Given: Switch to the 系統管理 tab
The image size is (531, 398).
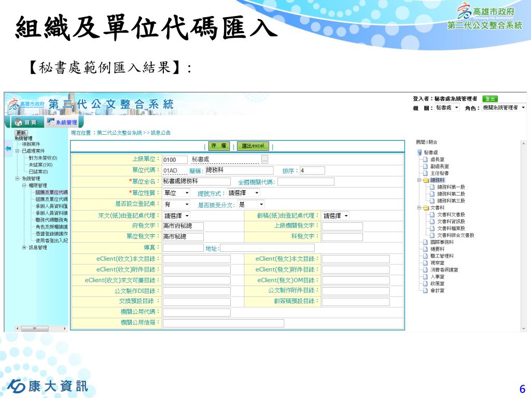Looking at the screenshot, I should [62, 122].
